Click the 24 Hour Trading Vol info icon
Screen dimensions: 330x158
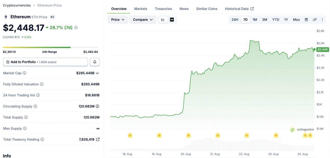pyautogui.click(x=38, y=95)
